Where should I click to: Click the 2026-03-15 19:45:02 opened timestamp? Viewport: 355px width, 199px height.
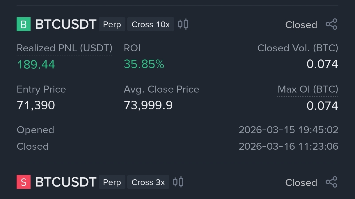pyautogui.click(x=288, y=130)
